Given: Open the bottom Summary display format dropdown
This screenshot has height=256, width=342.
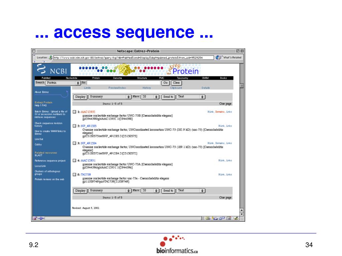Looking at the screenshot, I should click(110, 191).
